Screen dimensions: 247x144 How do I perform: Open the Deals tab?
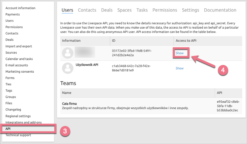pos(107,10)
